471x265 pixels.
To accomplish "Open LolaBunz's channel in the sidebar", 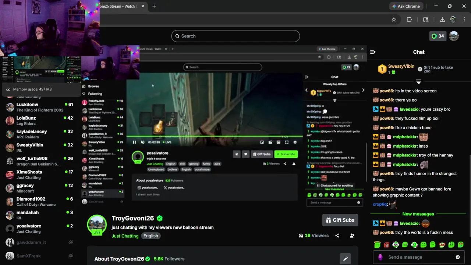I will click(x=40, y=121).
